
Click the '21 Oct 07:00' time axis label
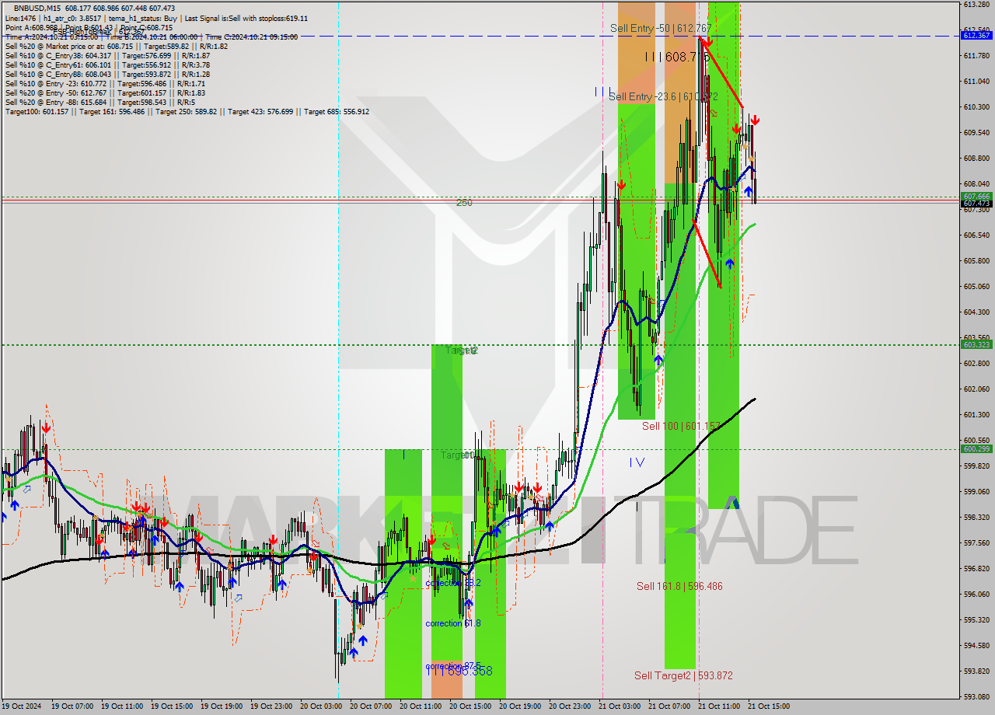click(x=669, y=706)
